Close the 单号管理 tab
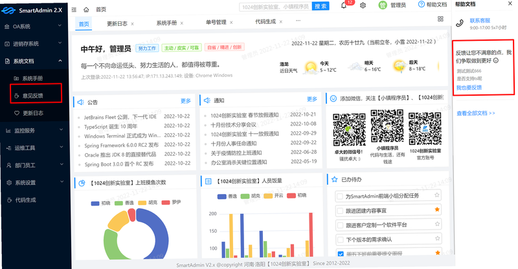Screen dimensions: 518x269 231,23
